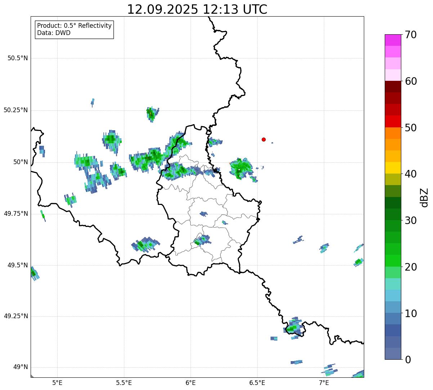Click the red dot marker on the map
The width and height of the screenshot is (433, 390).
tap(264, 140)
